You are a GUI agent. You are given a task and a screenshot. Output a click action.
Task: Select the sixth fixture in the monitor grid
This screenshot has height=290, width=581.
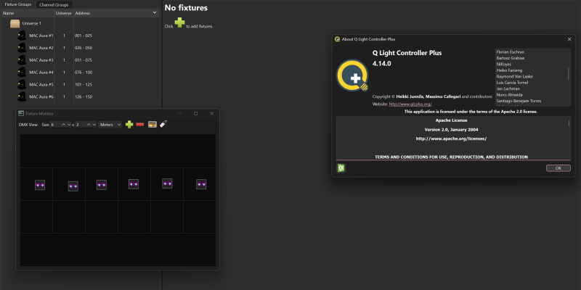coord(201,184)
